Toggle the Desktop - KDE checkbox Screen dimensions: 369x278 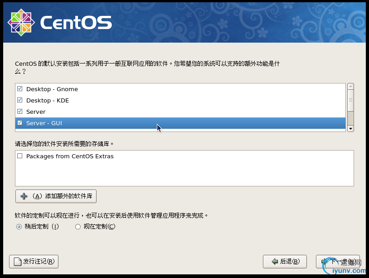19,100
